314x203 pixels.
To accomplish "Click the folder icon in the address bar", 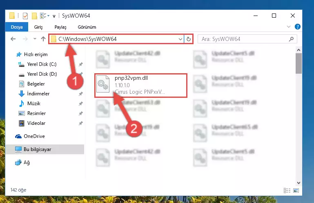I will [x=53, y=39].
